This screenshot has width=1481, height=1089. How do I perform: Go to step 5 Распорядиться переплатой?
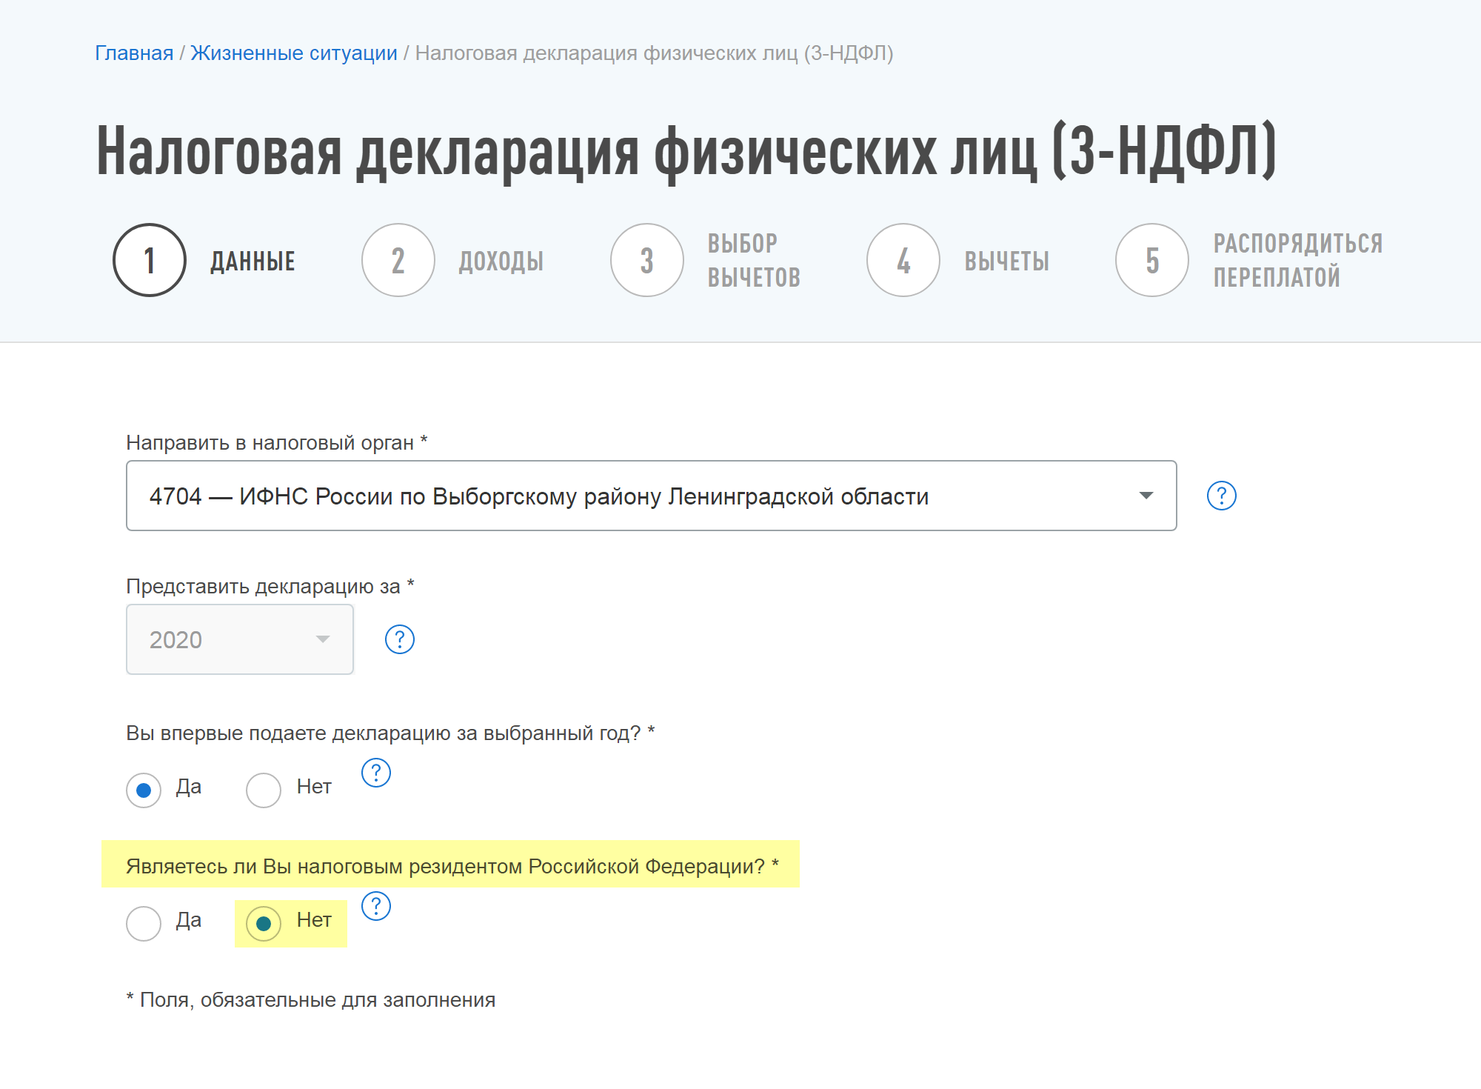(1249, 260)
